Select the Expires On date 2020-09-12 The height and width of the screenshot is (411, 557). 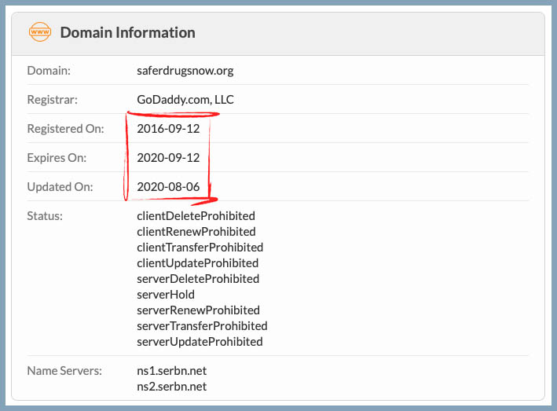tap(168, 158)
